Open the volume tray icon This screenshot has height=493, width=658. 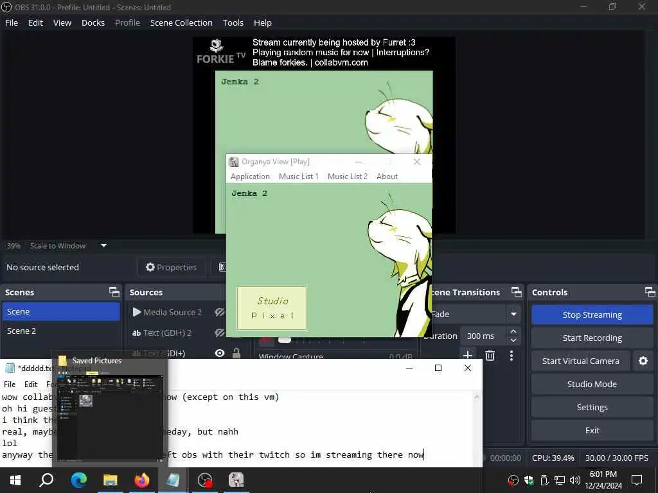pos(575,480)
